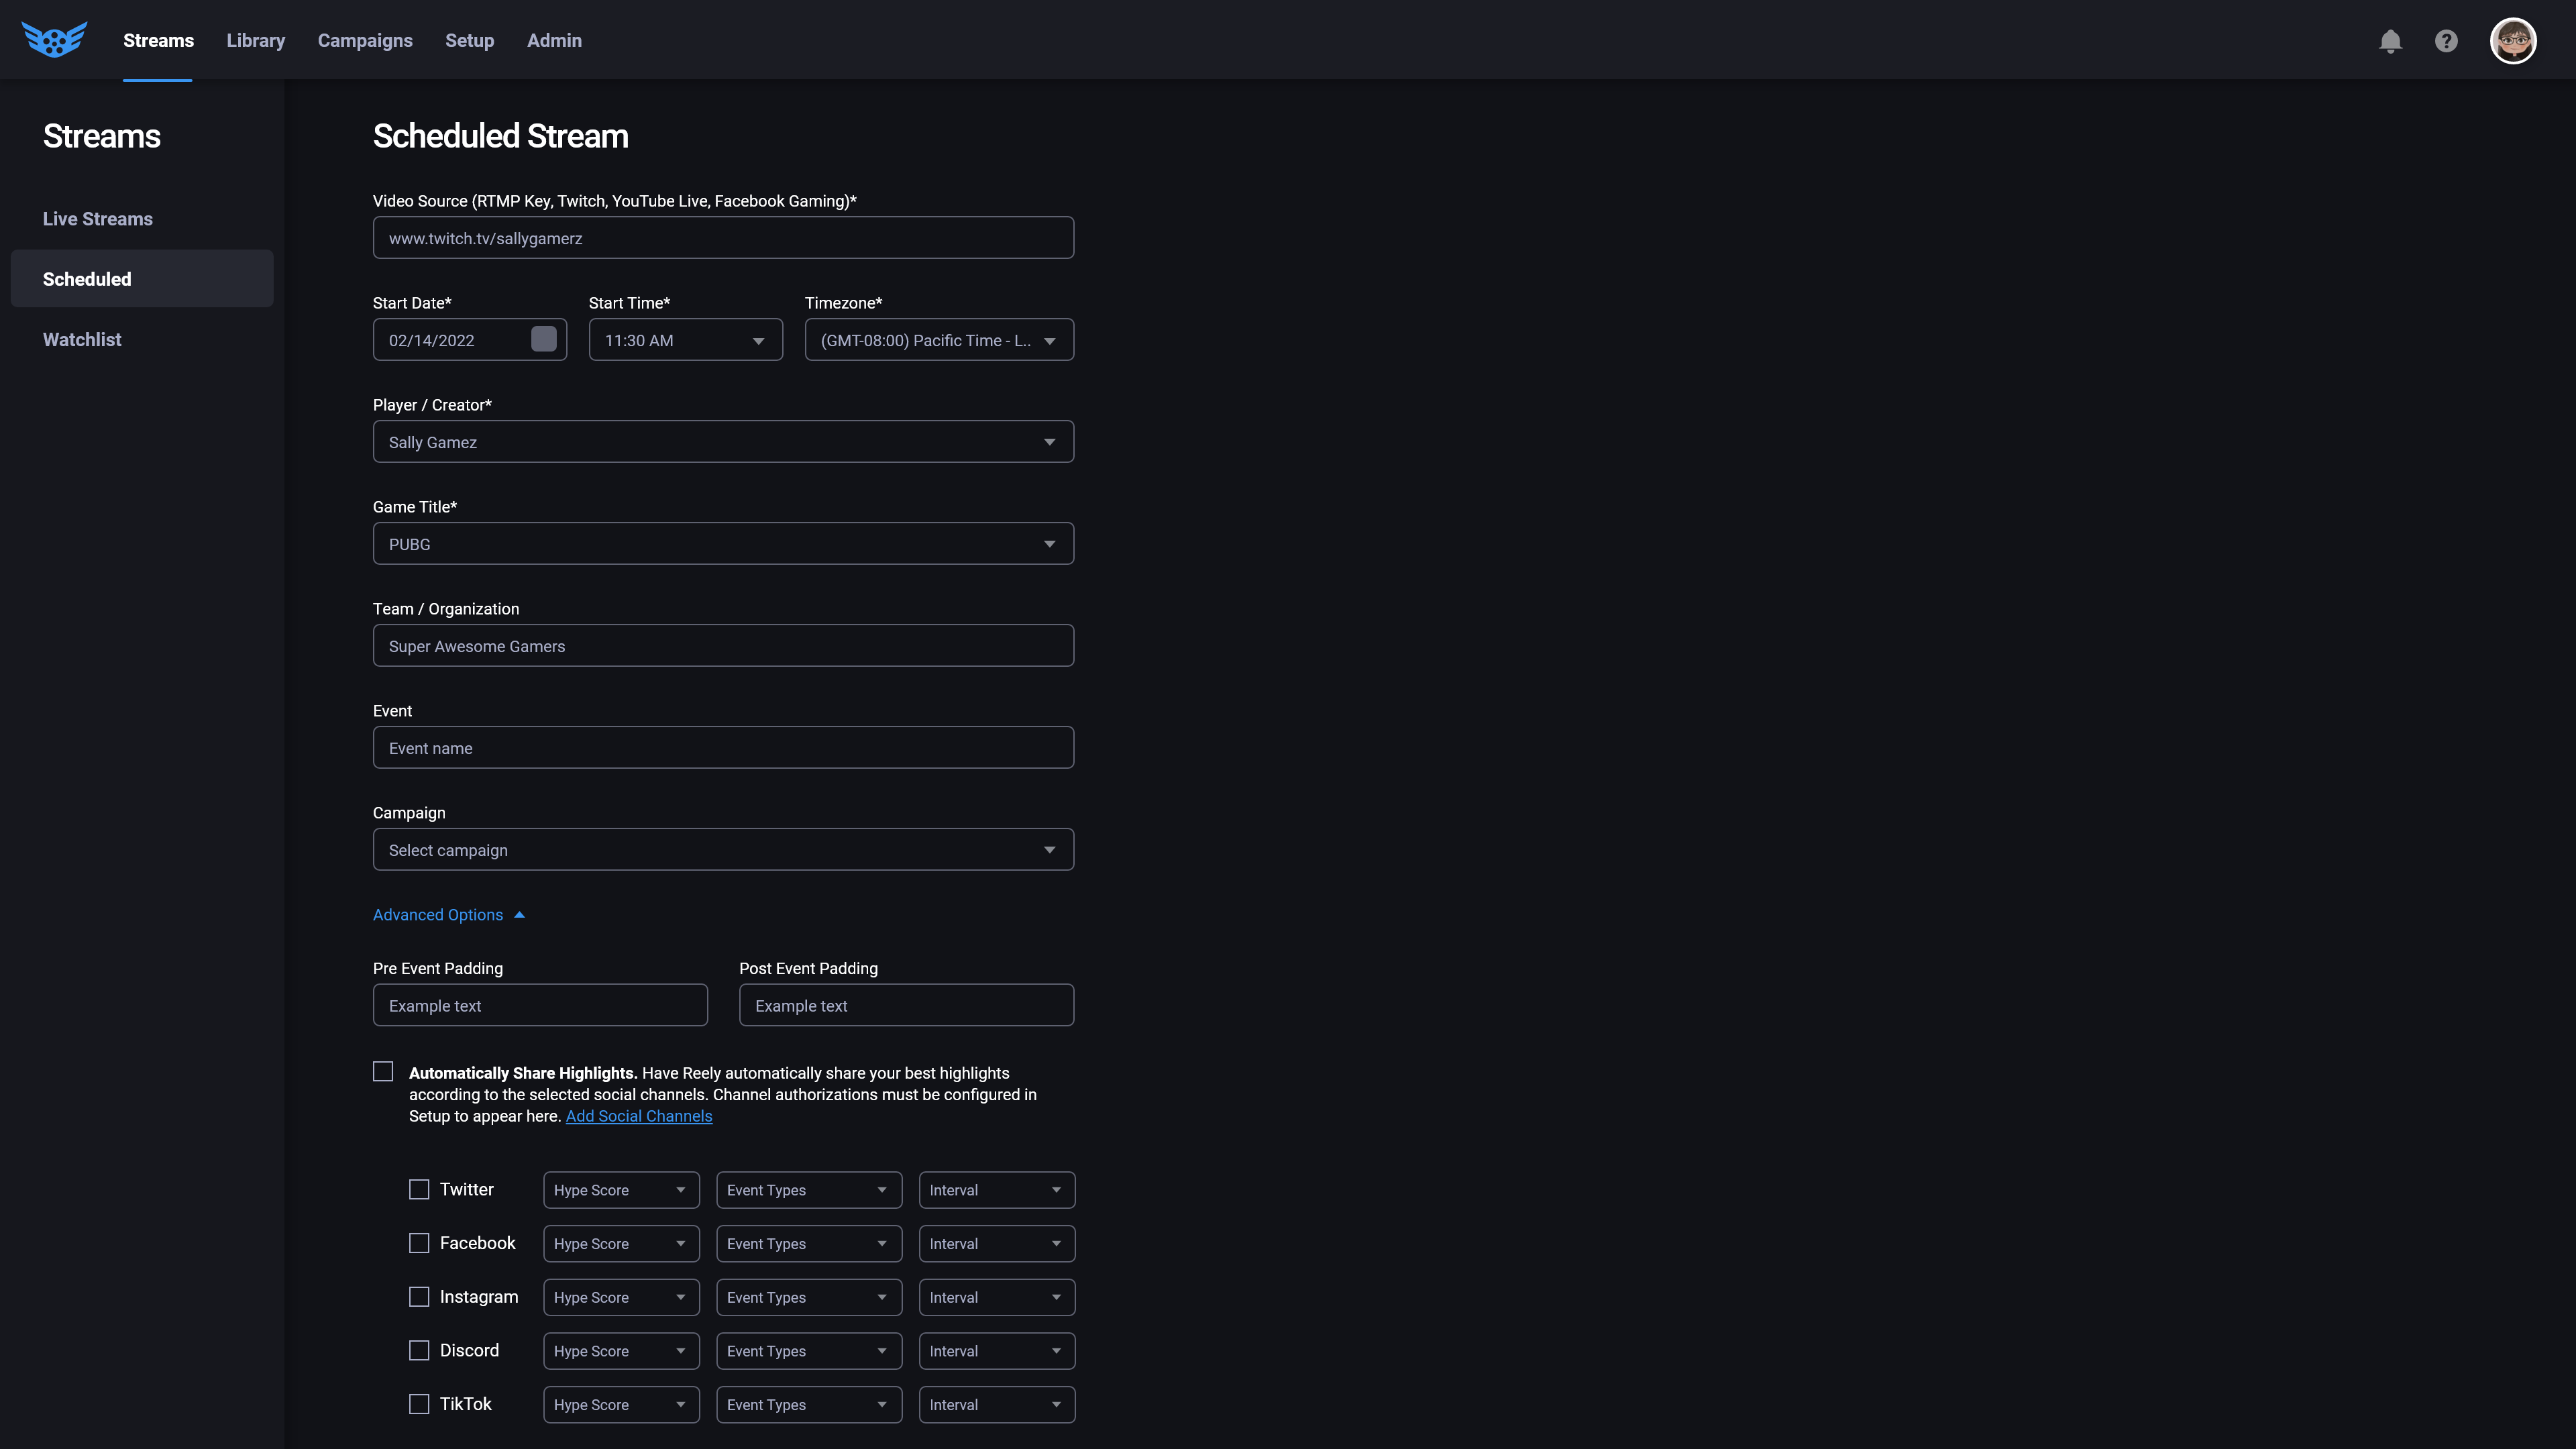Click the Team / Organization field
Screen dimensions: 2576x1449
(723, 646)
